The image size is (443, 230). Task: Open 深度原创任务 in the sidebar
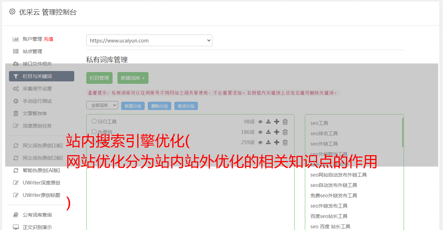tap(37, 126)
